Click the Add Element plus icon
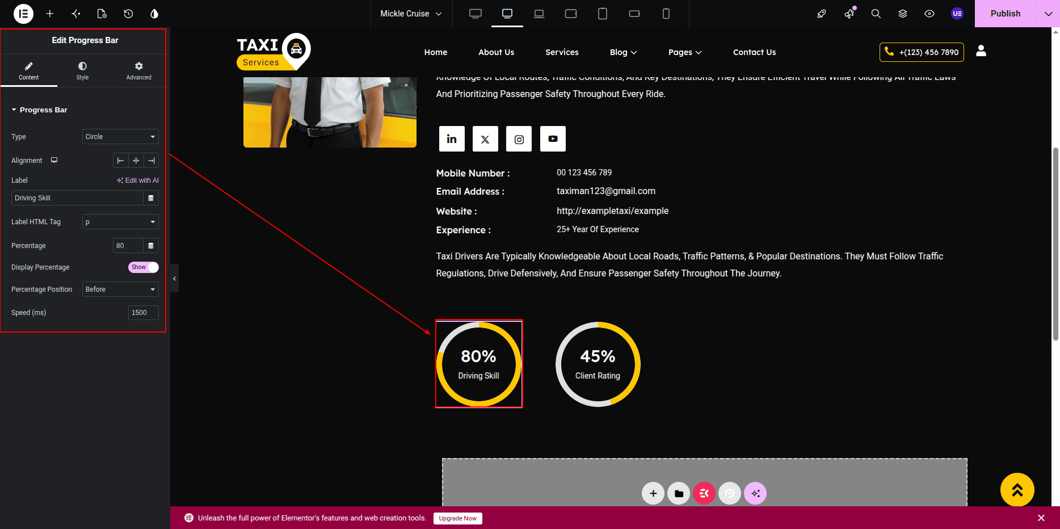Screen dimensions: 1060x529 [x=50, y=14]
